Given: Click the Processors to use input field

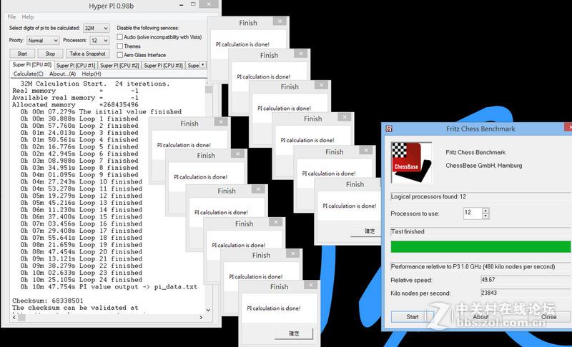Looking at the screenshot, I should point(473,213).
